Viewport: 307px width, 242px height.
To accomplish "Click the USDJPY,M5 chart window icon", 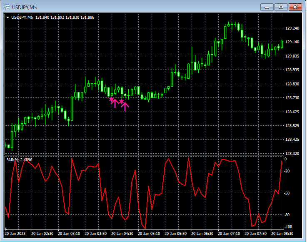I will point(7,7).
